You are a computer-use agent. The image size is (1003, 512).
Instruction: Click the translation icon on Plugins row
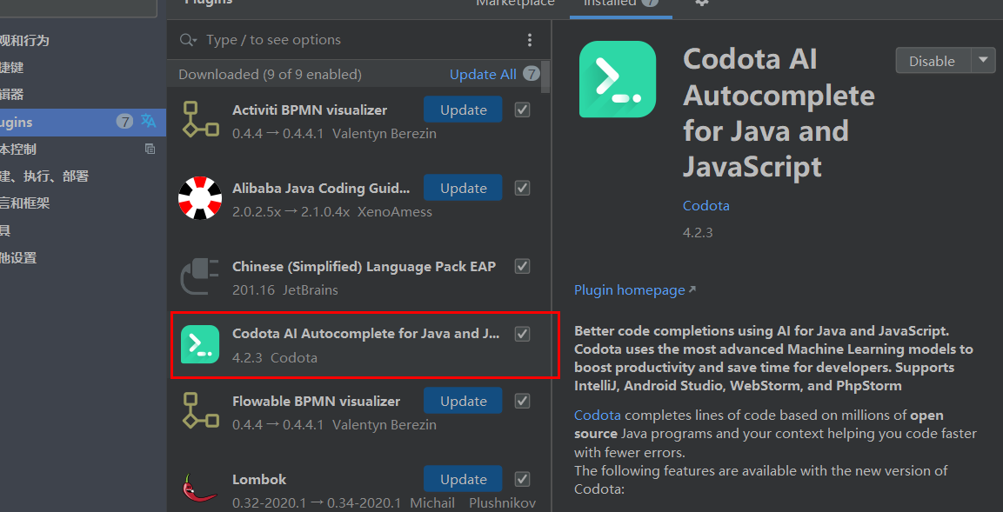coord(149,121)
